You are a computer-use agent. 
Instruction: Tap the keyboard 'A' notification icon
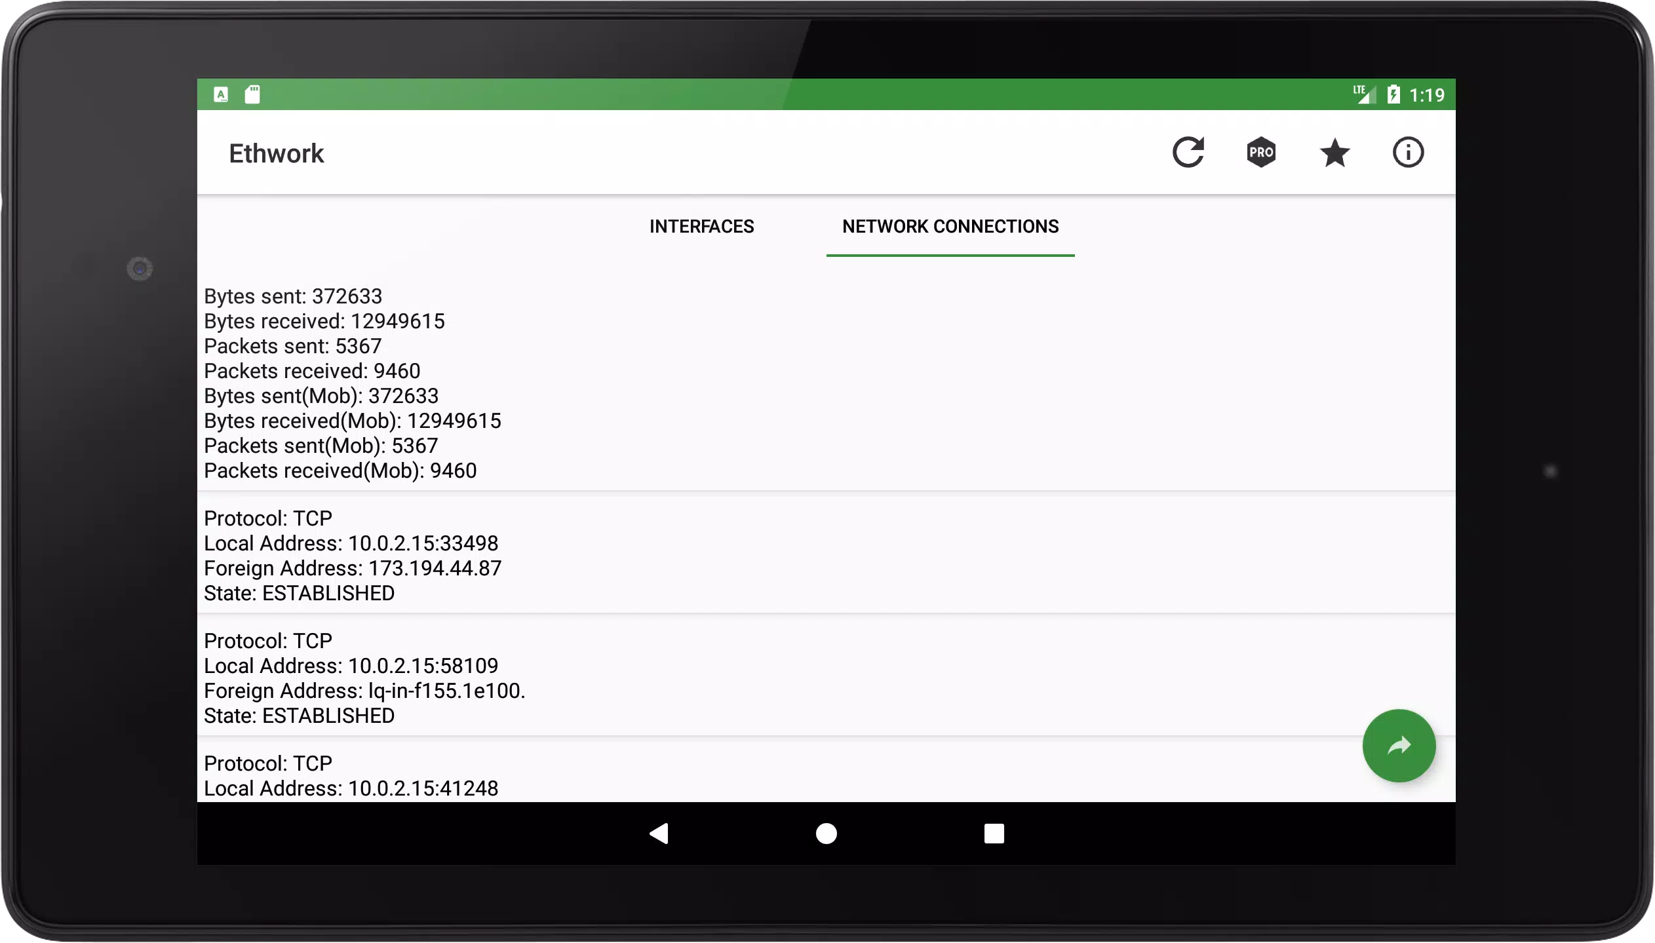tap(221, 94)
